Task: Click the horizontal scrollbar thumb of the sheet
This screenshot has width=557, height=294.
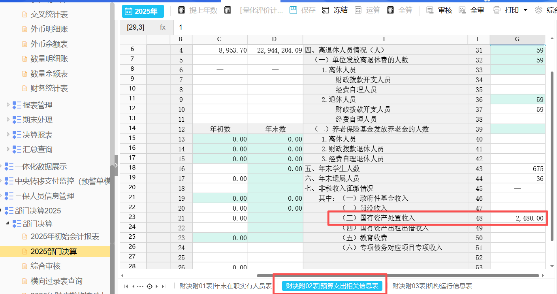Action: pos(398,275)
